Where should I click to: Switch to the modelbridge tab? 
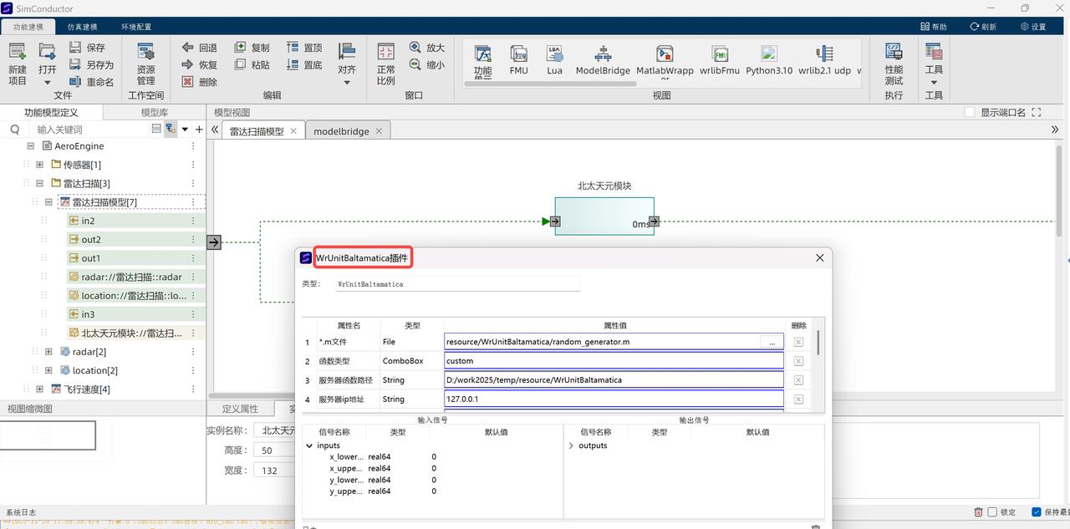coord(341,131)
